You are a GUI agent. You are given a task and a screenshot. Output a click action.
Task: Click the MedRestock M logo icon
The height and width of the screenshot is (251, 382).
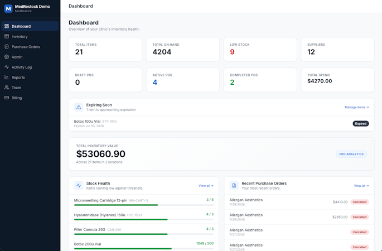point(8,8)
